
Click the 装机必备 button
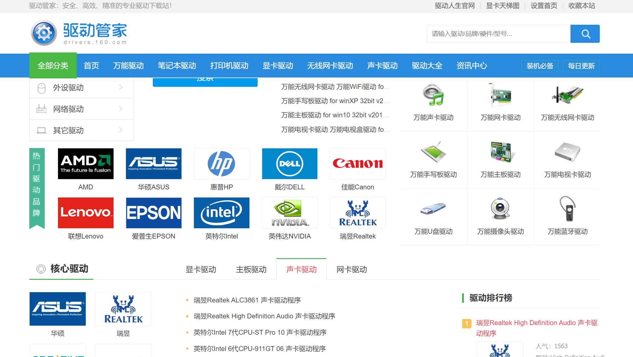coord(540,66)
